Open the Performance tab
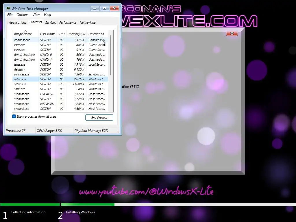 (68, 23)
